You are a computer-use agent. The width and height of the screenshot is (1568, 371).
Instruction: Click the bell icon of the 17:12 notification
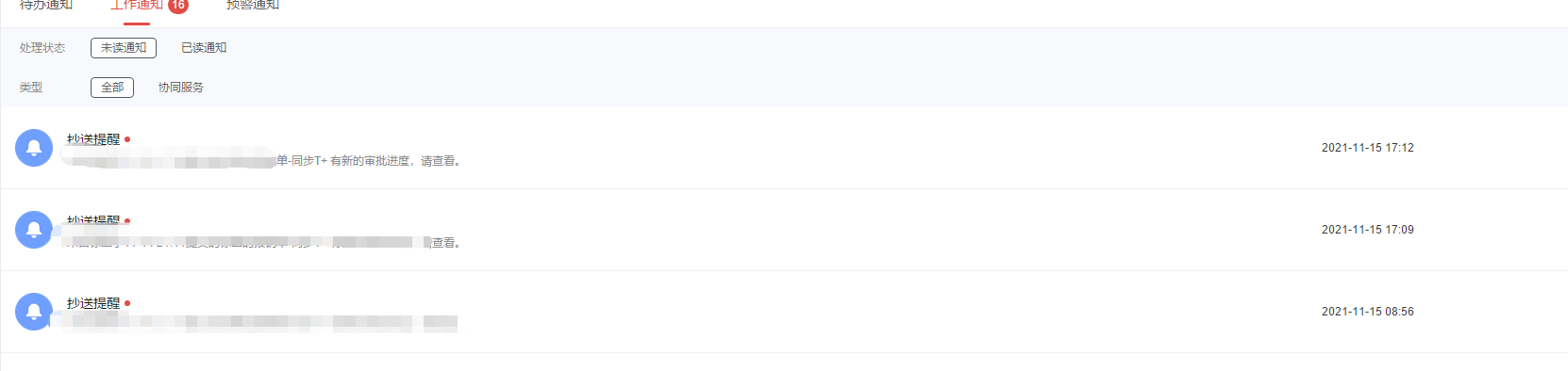34,148
